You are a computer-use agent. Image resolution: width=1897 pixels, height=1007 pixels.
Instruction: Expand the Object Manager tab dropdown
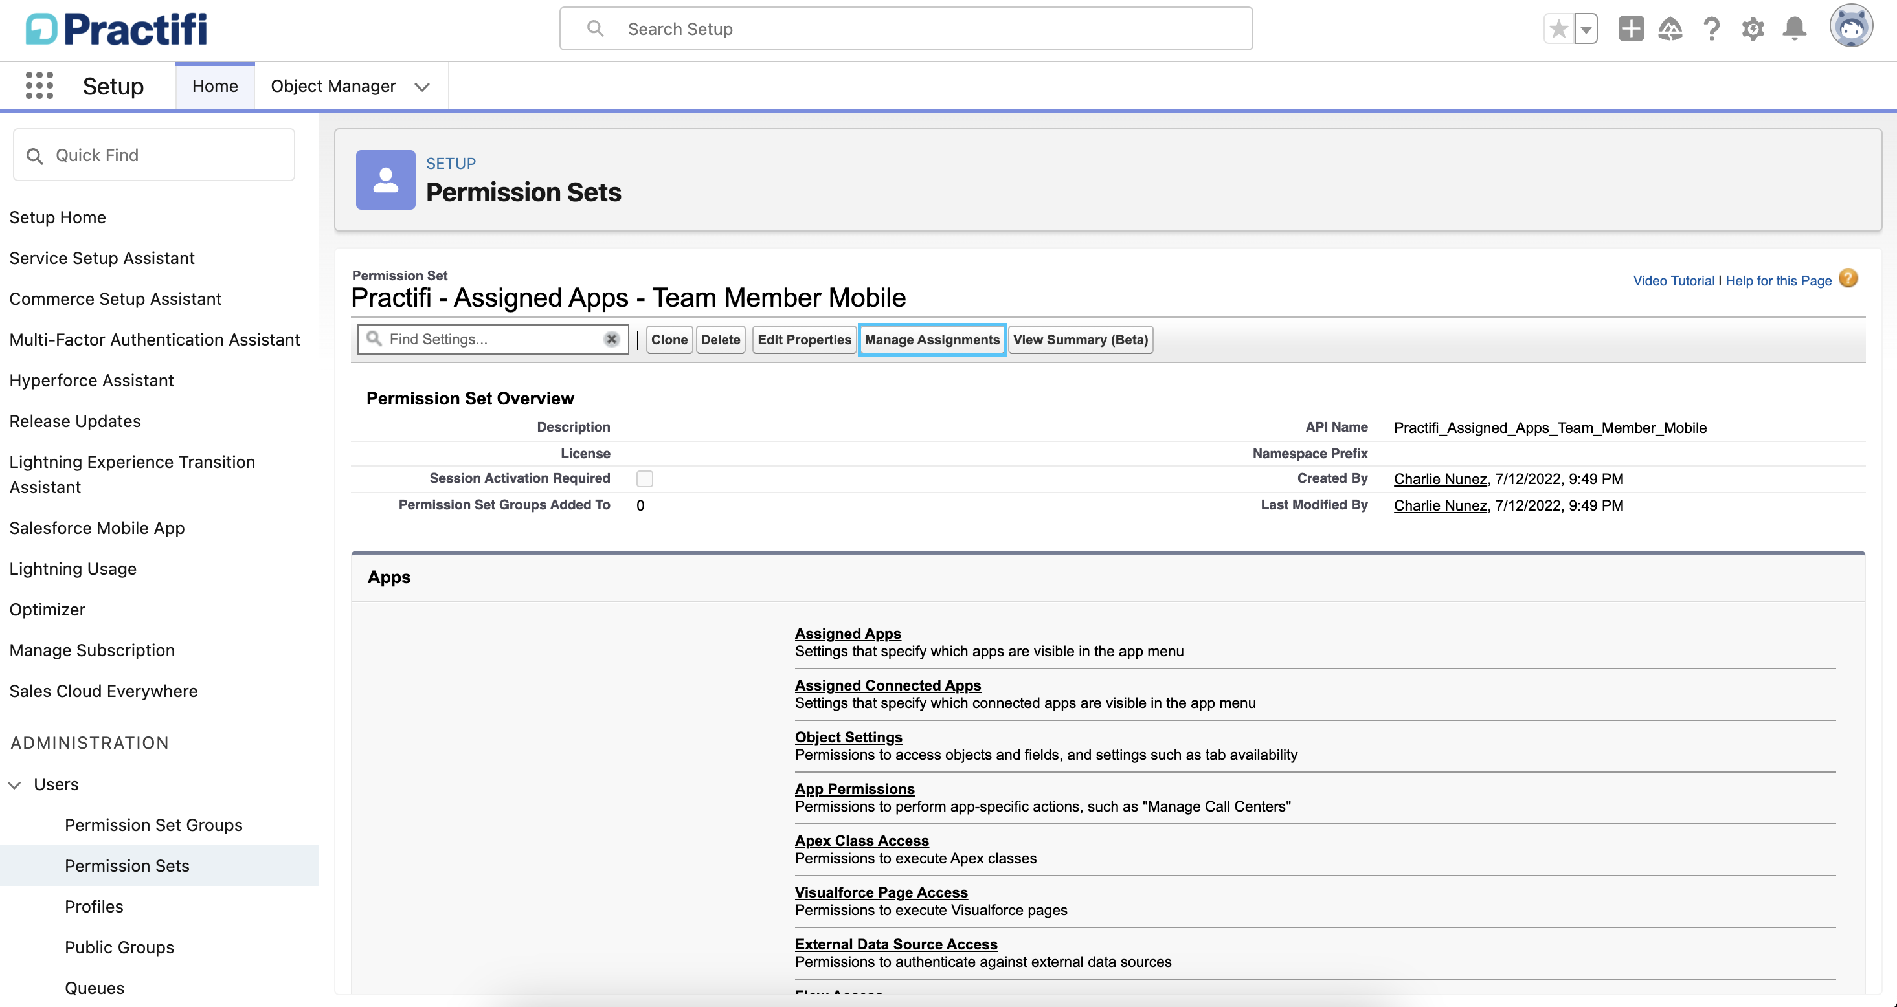coord(422,87)
